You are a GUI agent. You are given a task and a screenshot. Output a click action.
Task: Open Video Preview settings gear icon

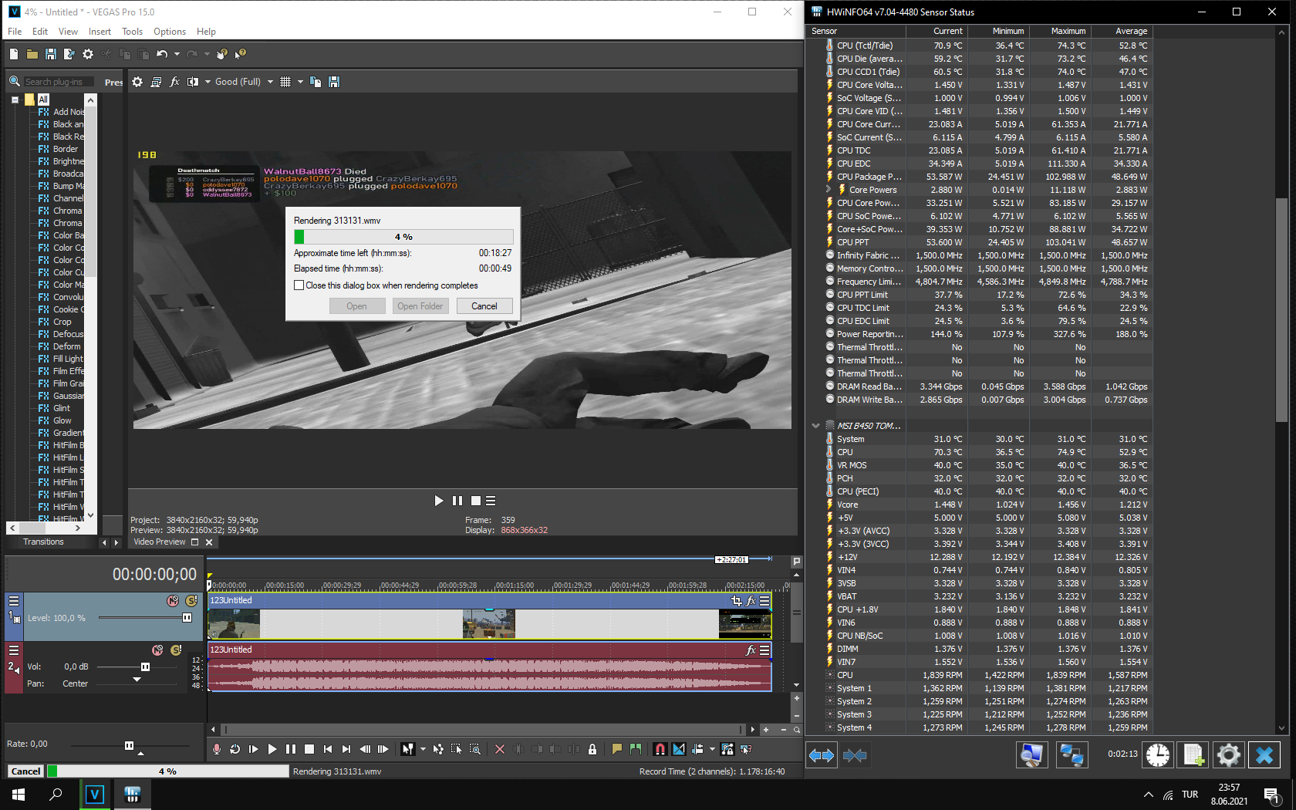[137, 82]
